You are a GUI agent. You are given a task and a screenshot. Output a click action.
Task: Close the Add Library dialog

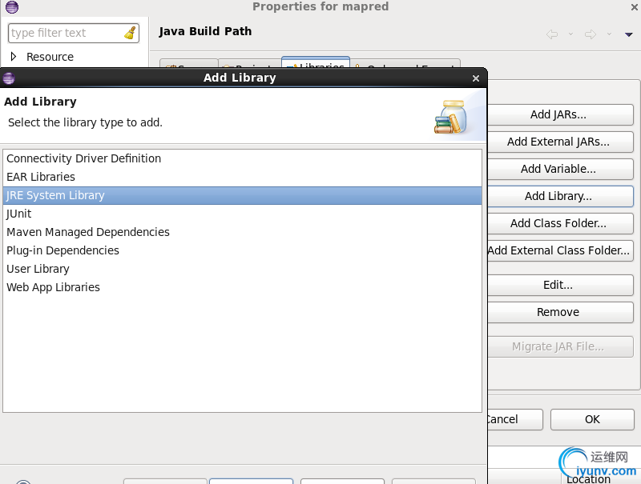475,78
